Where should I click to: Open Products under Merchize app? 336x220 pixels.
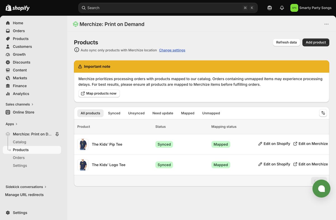tap(32, 150)
